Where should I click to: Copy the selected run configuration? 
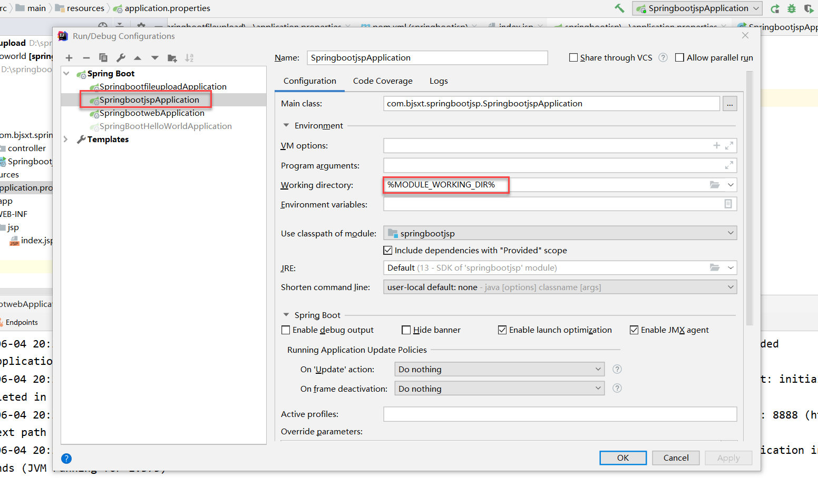pos(103,58)
